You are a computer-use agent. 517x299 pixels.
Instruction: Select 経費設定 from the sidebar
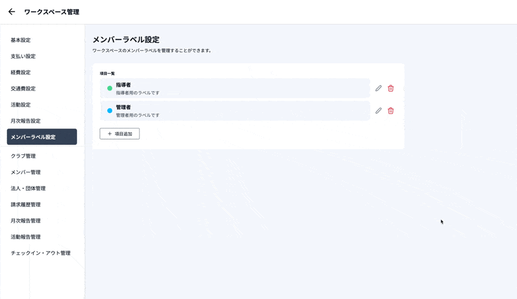point(21,72)
